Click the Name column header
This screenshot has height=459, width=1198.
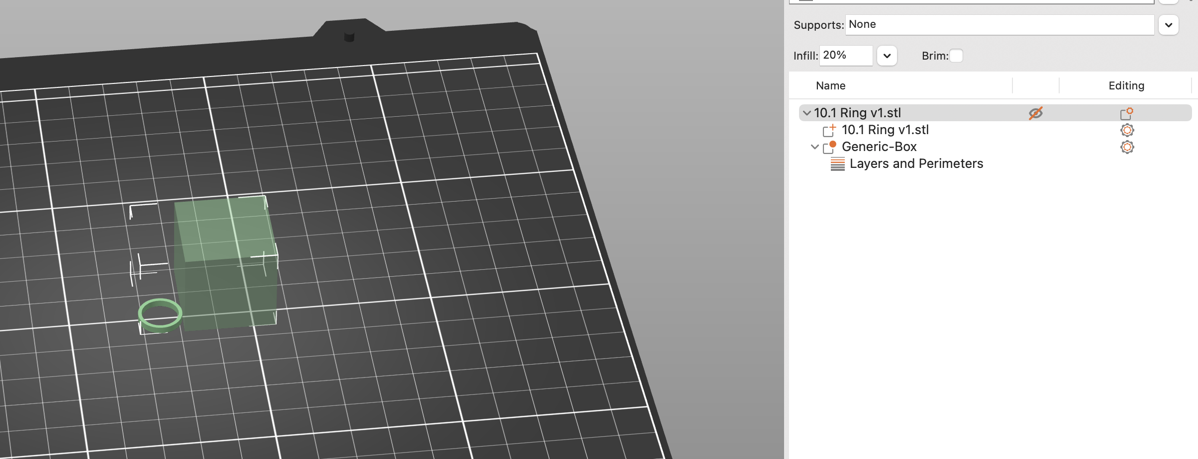point(830,85)
